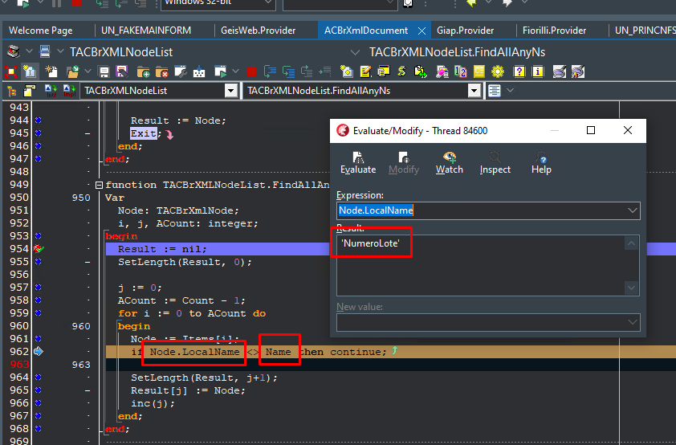Click the Run Until Return debugger icon
This screenshot has height=445, width=676.
click(307, 71)
